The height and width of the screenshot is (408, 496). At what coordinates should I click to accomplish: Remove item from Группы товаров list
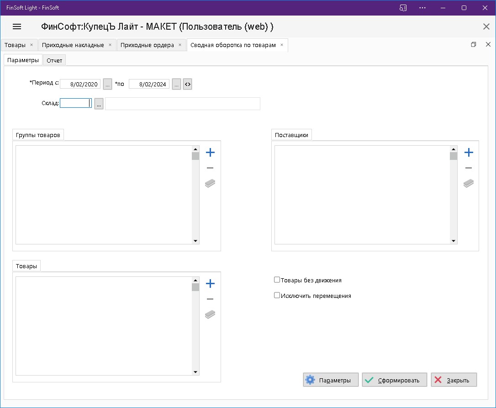click(210, 168)
